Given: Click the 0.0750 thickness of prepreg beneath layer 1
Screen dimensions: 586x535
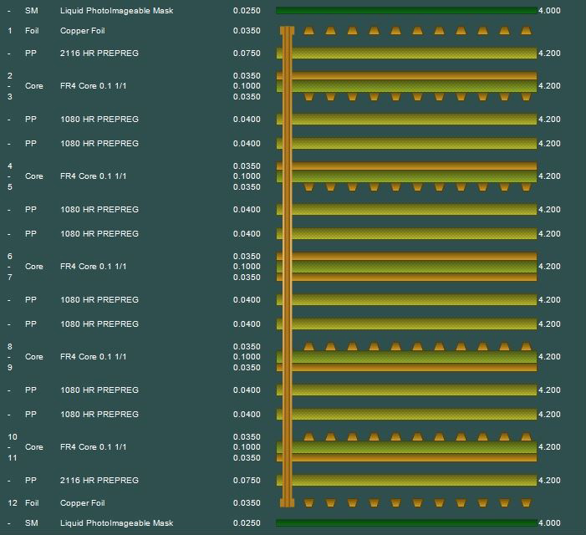Looking at the screenshot, I should click(247, 53).
